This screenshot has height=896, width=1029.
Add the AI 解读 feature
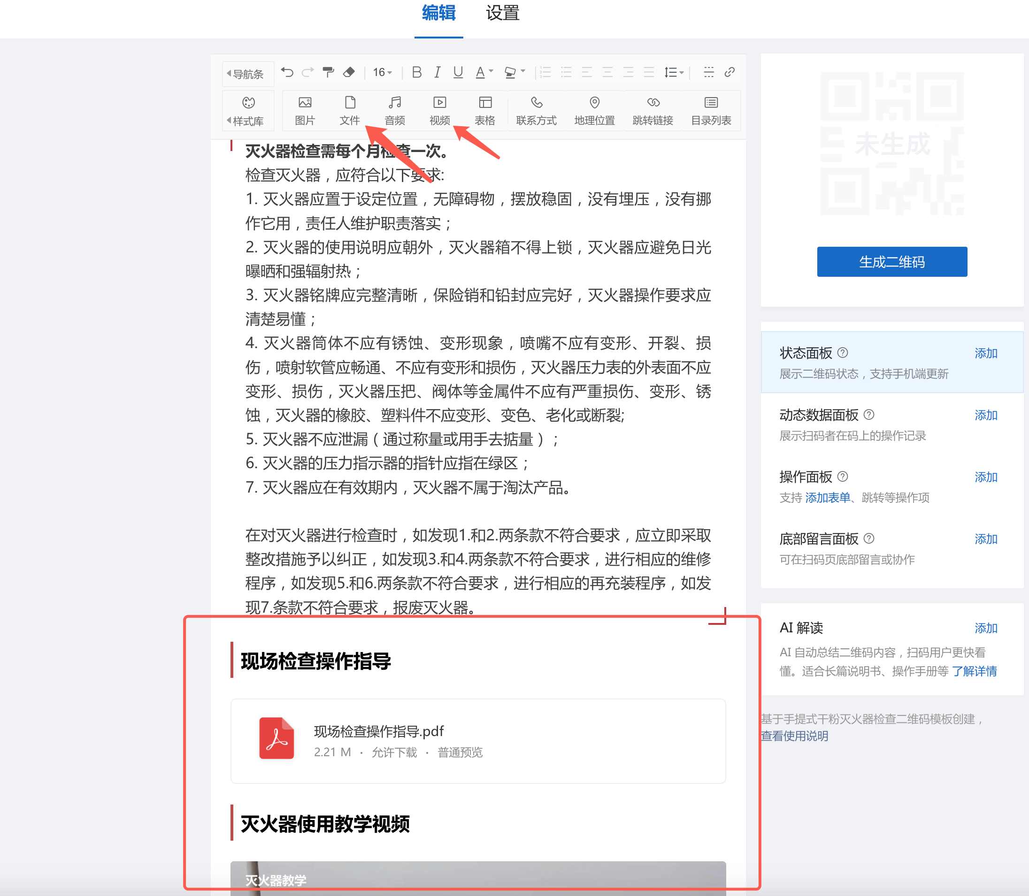click(x=985, y=629)
